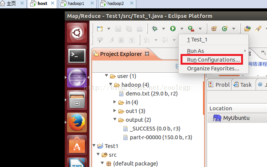Click the Debug bug icon
This screenshot has height=167, width=267.
pyautogui.click(x=155, y=29)
